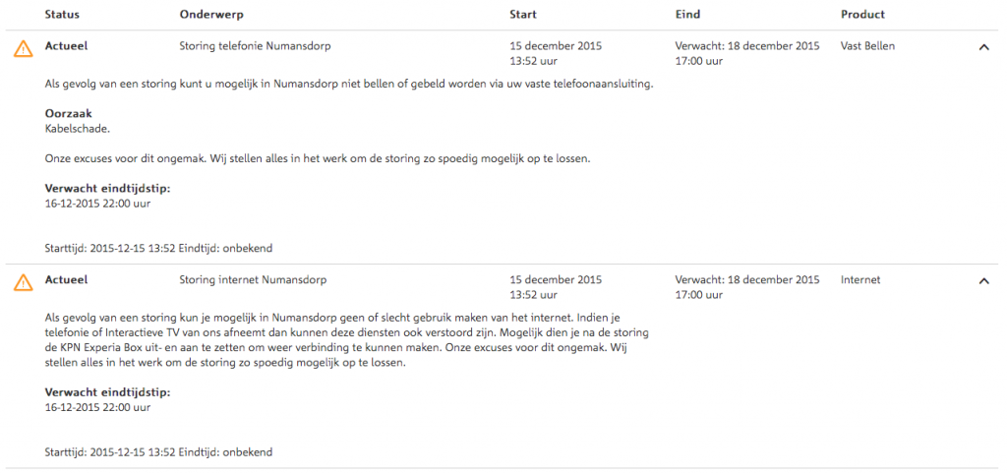Collapse the Storing telefonie Numansdorp row
Image resolution: width=1007 pixels, height=474 pixels.
tap(983, 47)
